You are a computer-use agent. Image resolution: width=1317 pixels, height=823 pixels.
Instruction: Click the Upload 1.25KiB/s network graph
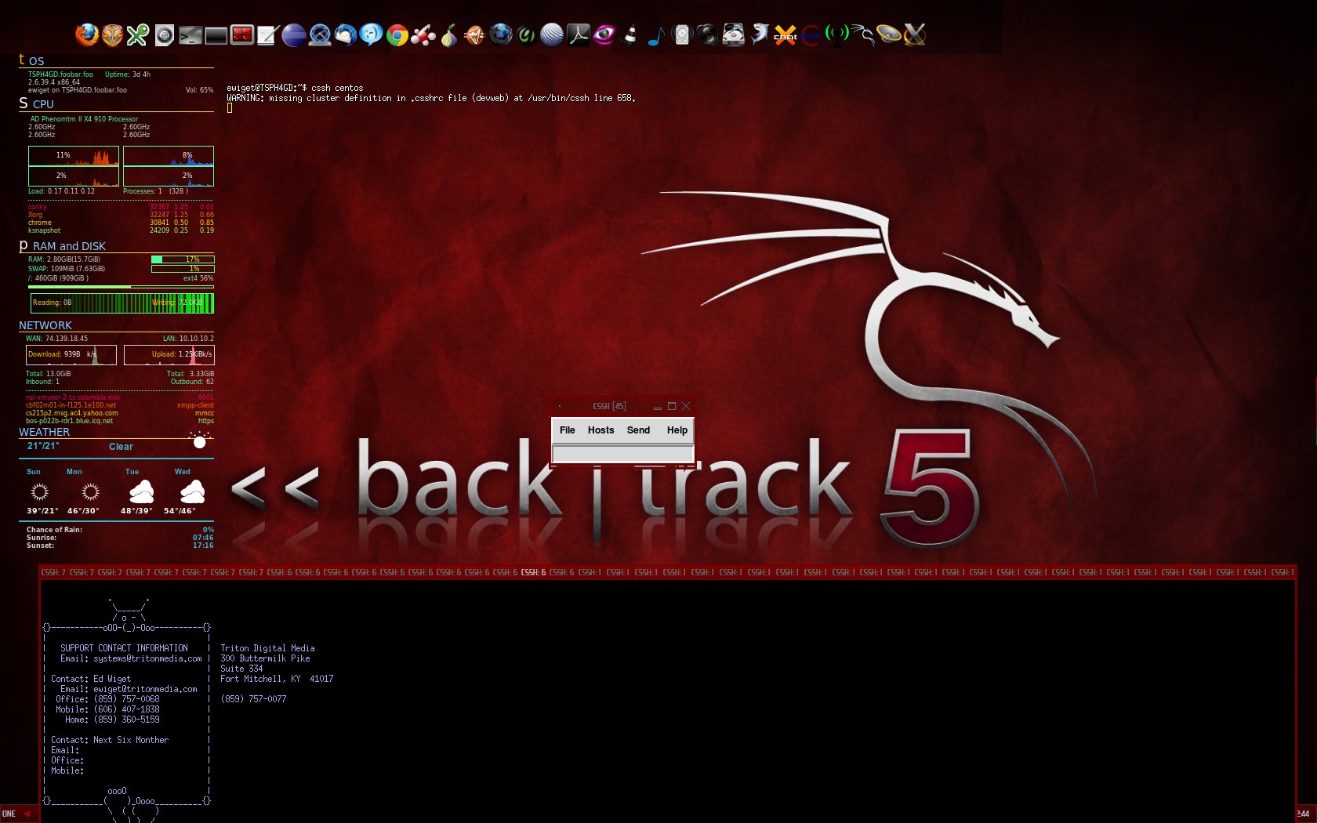click(x=169, y=355)
